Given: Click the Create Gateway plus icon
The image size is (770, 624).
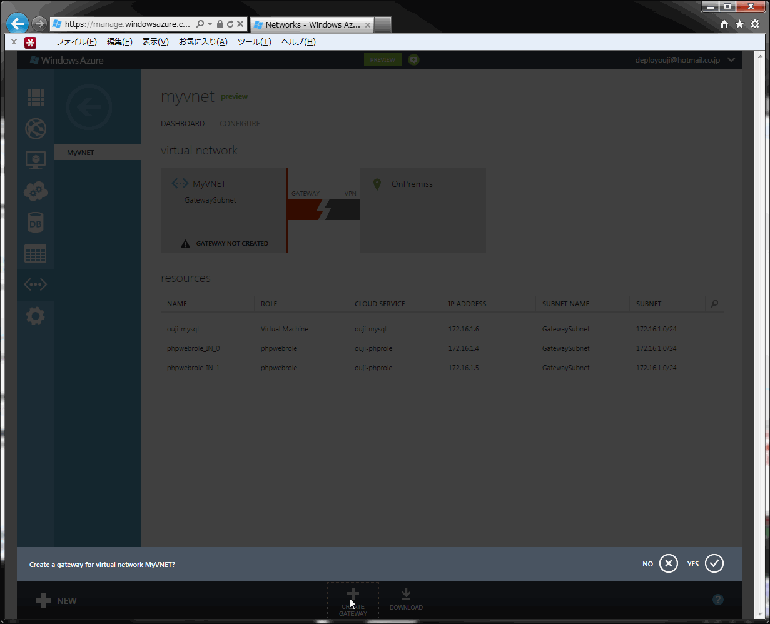Looking at the screenshot, I should 353,594.
